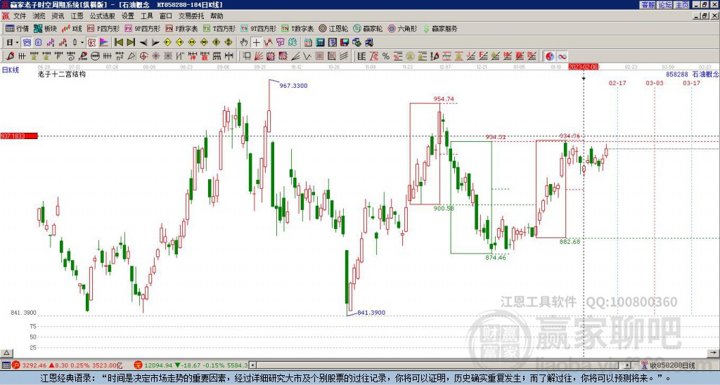Click the 841.3900 low price label on chart
Viewport: 720px width, 385px height.
tap(371, 313)
